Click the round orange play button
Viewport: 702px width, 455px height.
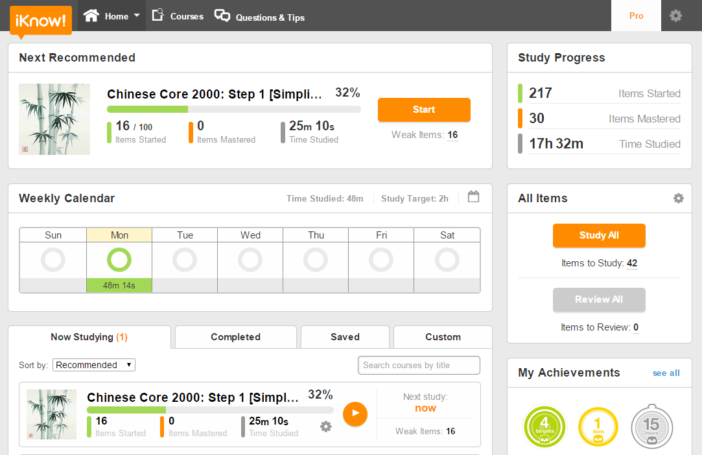355,414
